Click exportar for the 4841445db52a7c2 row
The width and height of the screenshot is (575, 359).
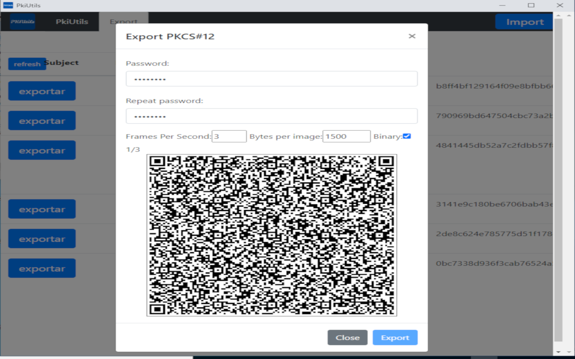coord(42,150)
